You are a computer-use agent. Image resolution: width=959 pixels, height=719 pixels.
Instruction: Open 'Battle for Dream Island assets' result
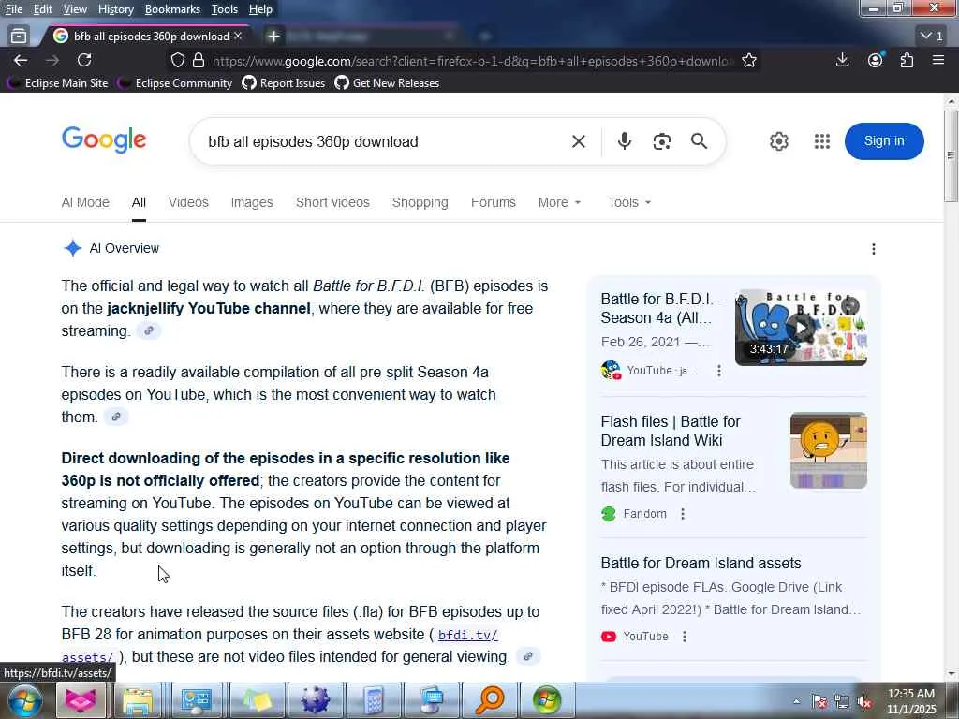(x=701, y=563)
